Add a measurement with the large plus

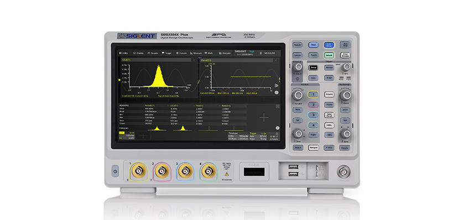pyautogui.click(x=264, y=118)
